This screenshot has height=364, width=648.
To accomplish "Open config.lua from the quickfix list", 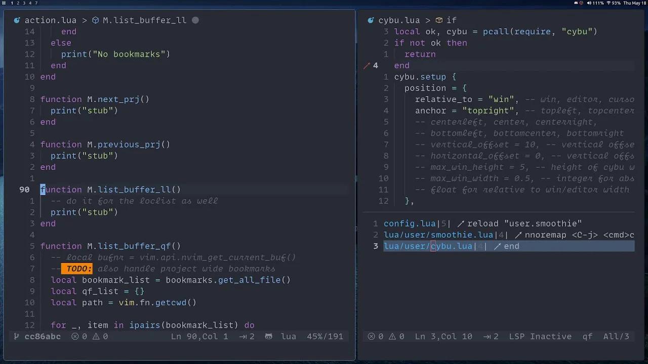I will tap(410, 223).
